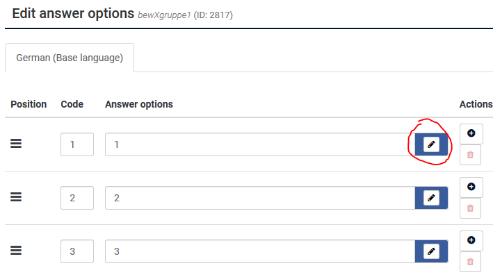Open the pencil editor for answer option 3
The image size is (493, 277).
[x=431, y=251]
